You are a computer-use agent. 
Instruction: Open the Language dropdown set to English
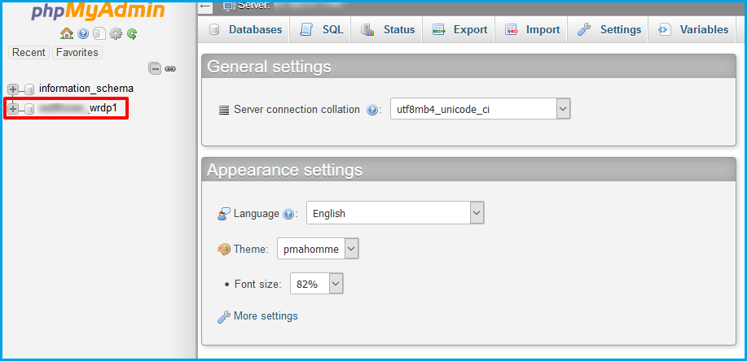pos(395,213)
